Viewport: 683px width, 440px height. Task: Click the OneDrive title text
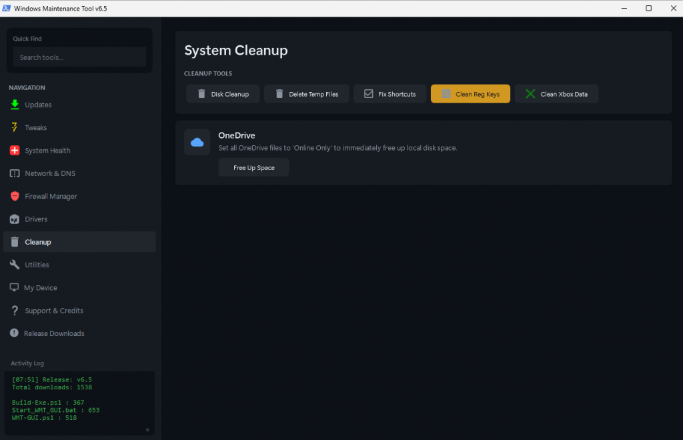point(237,135)
